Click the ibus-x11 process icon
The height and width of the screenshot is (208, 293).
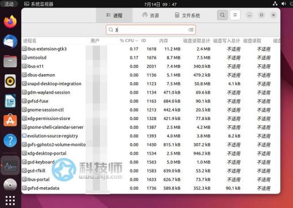[24, 66]
